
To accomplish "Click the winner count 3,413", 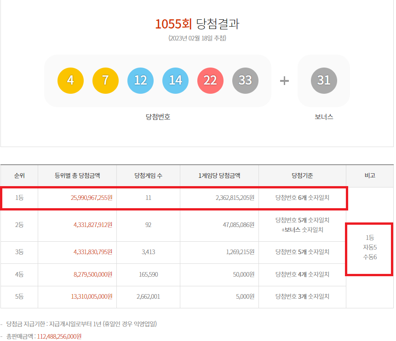I will tap(148, 252).
